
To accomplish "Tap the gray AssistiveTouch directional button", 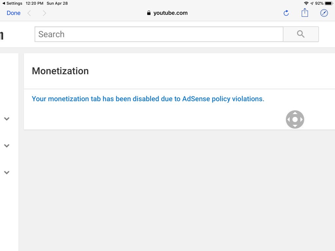I will tap(295, 119).
